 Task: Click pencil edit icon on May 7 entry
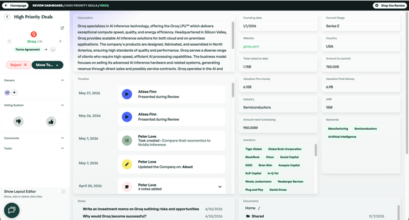click(x=127, y=165)
